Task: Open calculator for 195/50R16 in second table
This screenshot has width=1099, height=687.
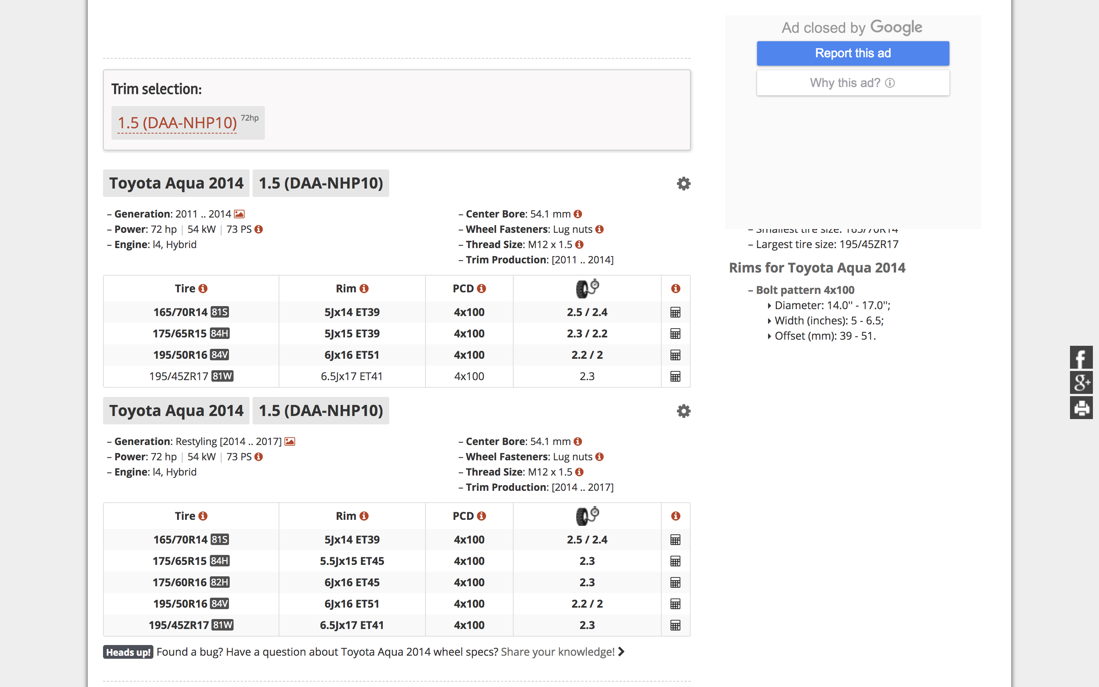Action: 675,604
